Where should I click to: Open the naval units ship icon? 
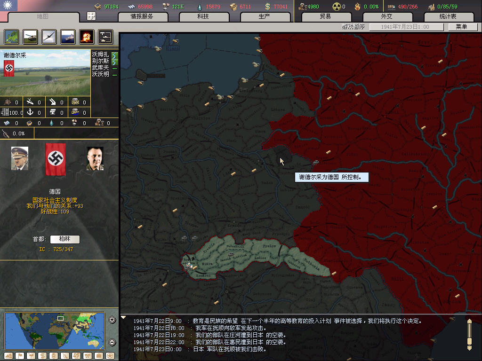click(68, 36)
